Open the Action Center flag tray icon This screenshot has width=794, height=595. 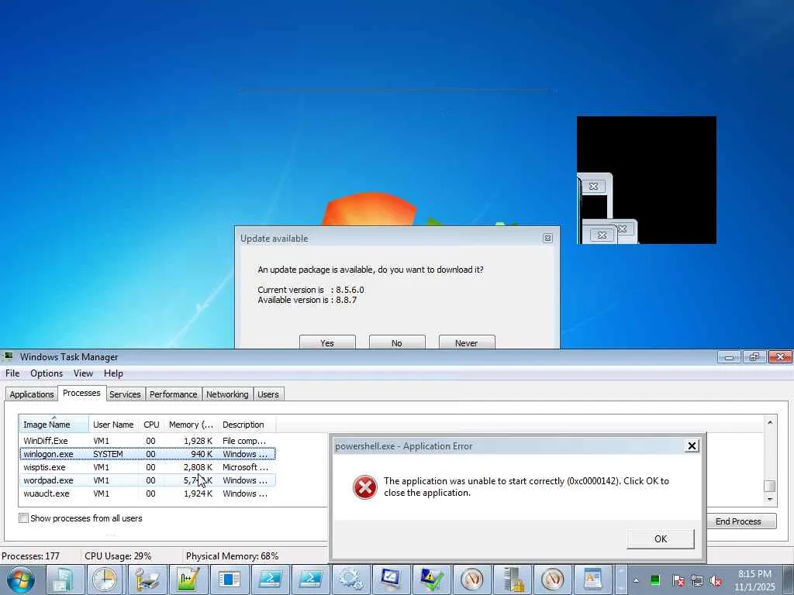678,580
